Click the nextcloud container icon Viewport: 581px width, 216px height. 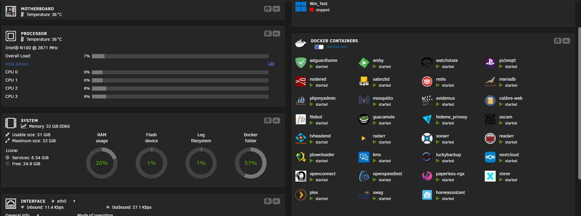(x=490, y=158)
